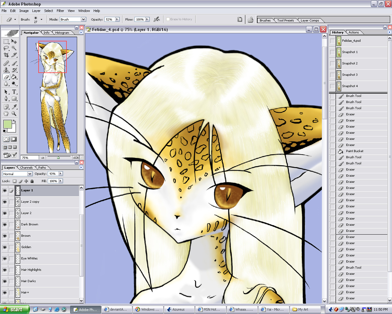Screen dimensions: 392x314
Task: Hide the Golden layer
Action: pyautogui.click(x=5, y=247)
